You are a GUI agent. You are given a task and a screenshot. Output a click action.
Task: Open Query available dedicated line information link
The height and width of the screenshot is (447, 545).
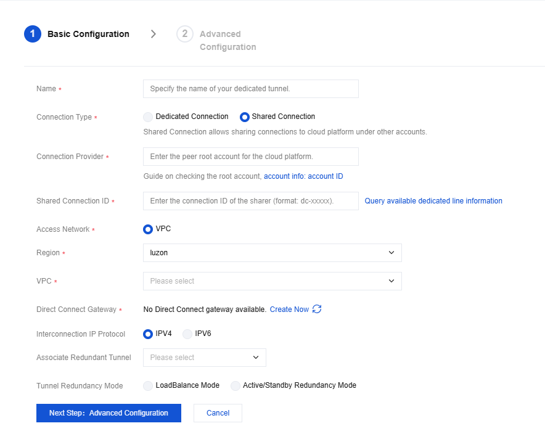433,201
